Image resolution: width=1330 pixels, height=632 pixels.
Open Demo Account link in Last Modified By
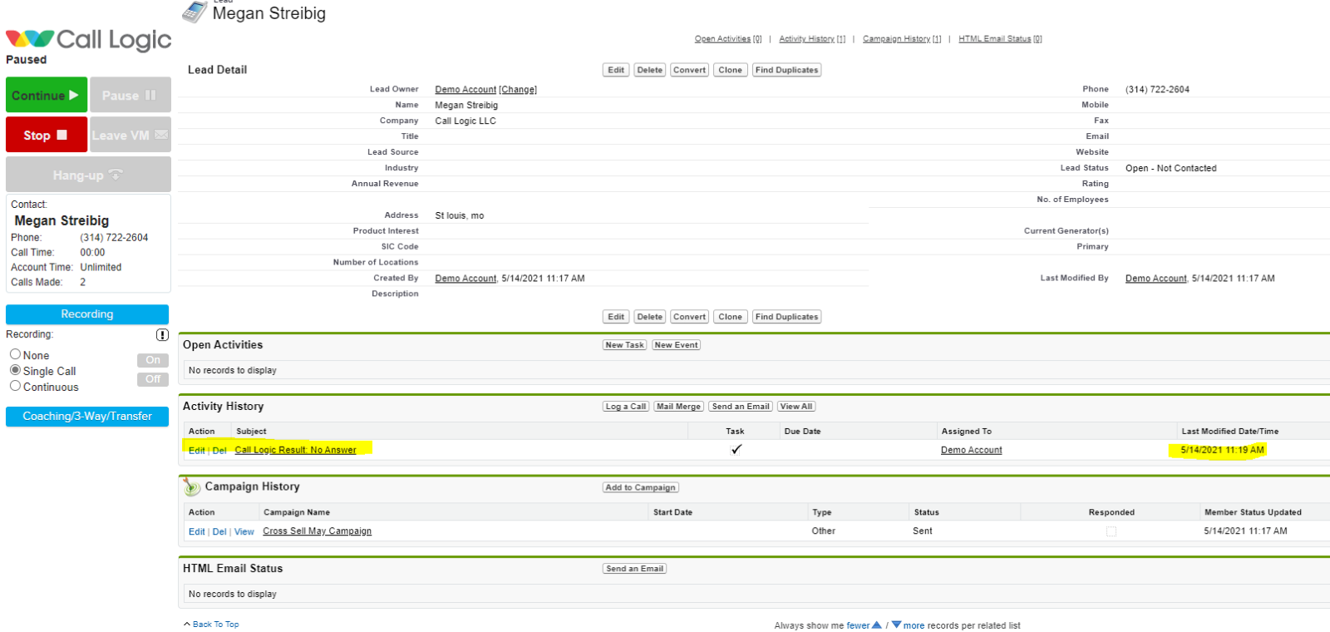1156,279
